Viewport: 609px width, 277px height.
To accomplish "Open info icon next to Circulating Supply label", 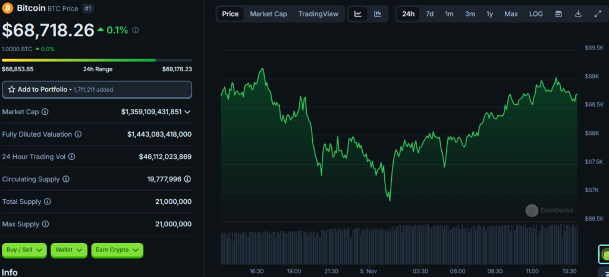I will [66, 180].
